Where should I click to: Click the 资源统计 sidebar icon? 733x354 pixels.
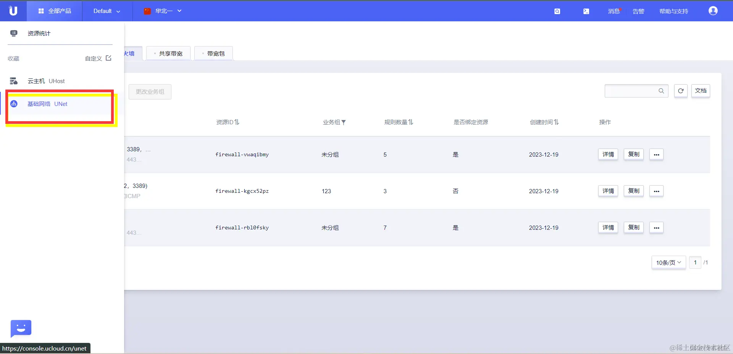pyautogui.click(x=14, y=33)
